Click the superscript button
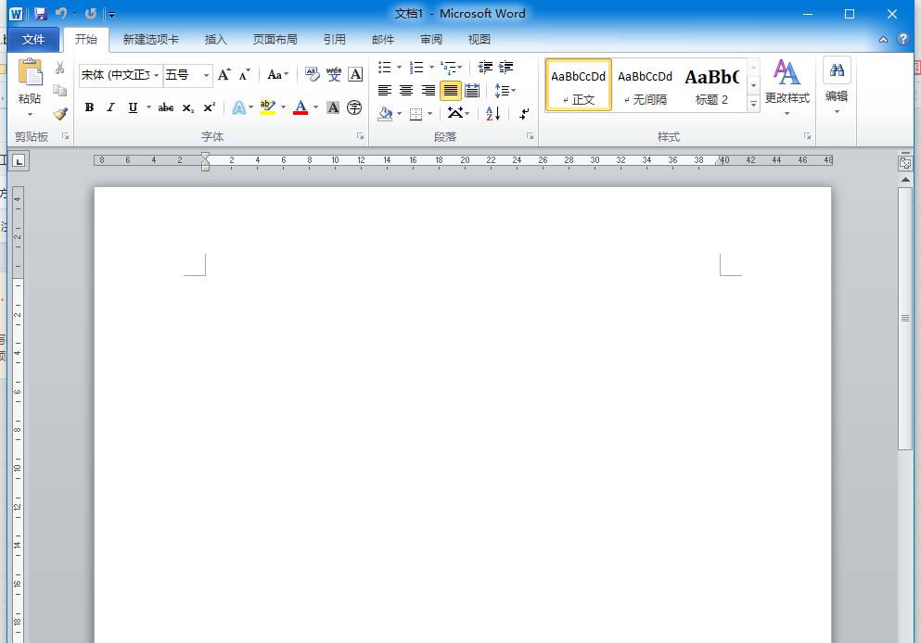This screenshot has width=921, height=643. [x=210, y=107]
